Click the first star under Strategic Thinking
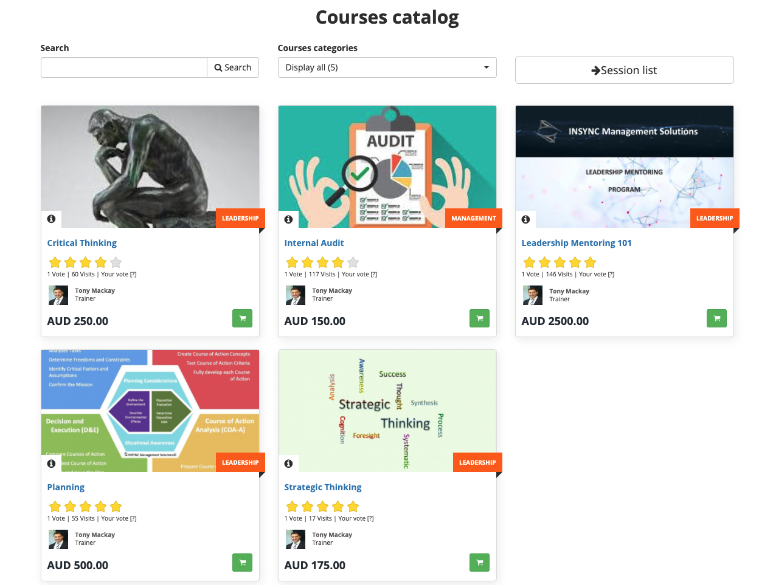The height and width of the screenshot is (585, 759). click(x=293, y=507)
